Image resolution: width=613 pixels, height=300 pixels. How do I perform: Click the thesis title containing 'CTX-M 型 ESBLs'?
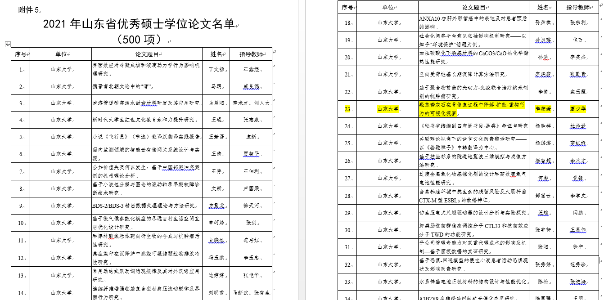pos(474,195)
